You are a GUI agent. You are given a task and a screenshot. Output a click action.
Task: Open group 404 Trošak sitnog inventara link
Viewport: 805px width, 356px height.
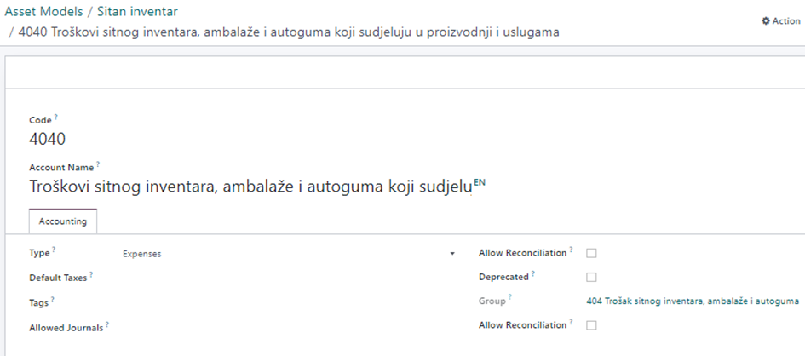coord(692,301)
